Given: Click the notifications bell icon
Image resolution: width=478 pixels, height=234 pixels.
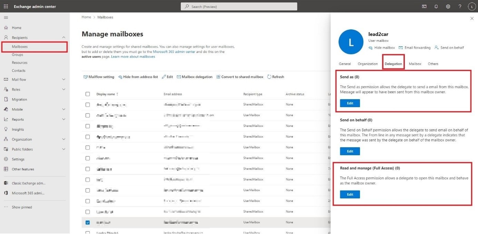Looking at the screenshot, I should (436, 7).
